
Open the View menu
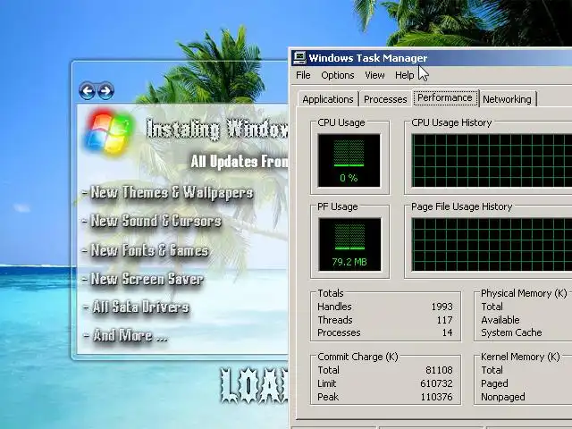tap(374, 75)
